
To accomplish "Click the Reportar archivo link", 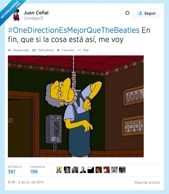I will [147, 183].
